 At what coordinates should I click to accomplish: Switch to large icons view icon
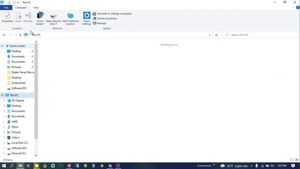point(297,160)
